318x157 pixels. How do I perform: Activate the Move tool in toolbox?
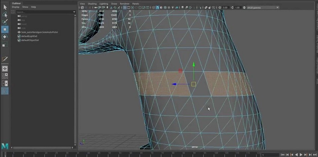tap(5, 29)
